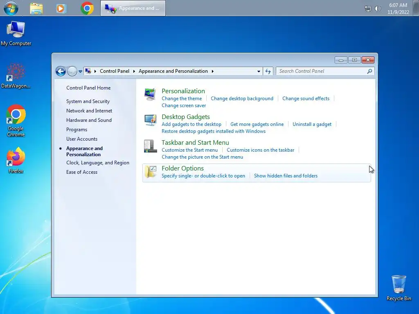Image resolution: width=419 pixels, height=314 pixels.
Task: Open the Folder Options heading link
Action: coord(183,168)
